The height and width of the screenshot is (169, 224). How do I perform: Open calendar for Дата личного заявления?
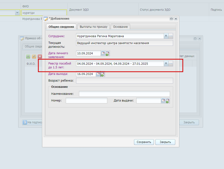coord(103,53)
